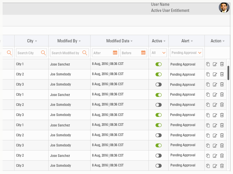The height and width of the screenshot is (174, 233).
Task: Delete the second row, City 2 Joe Somebody
Action: pyautogui.click(x=222, y=74)
